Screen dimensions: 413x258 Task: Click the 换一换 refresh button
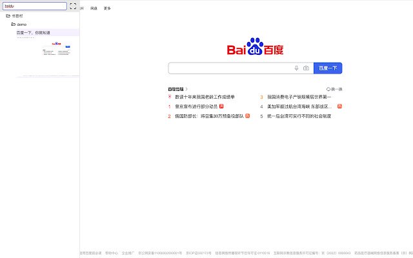pyautogui.click(x=334, y=89)
